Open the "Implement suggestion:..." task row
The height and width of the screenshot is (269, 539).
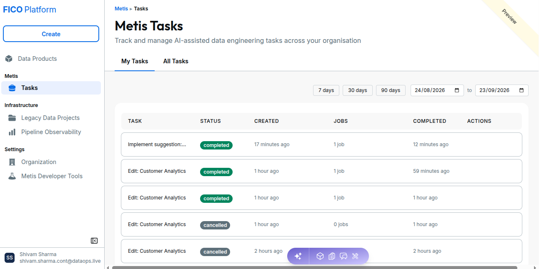click(x=321, y=144)
